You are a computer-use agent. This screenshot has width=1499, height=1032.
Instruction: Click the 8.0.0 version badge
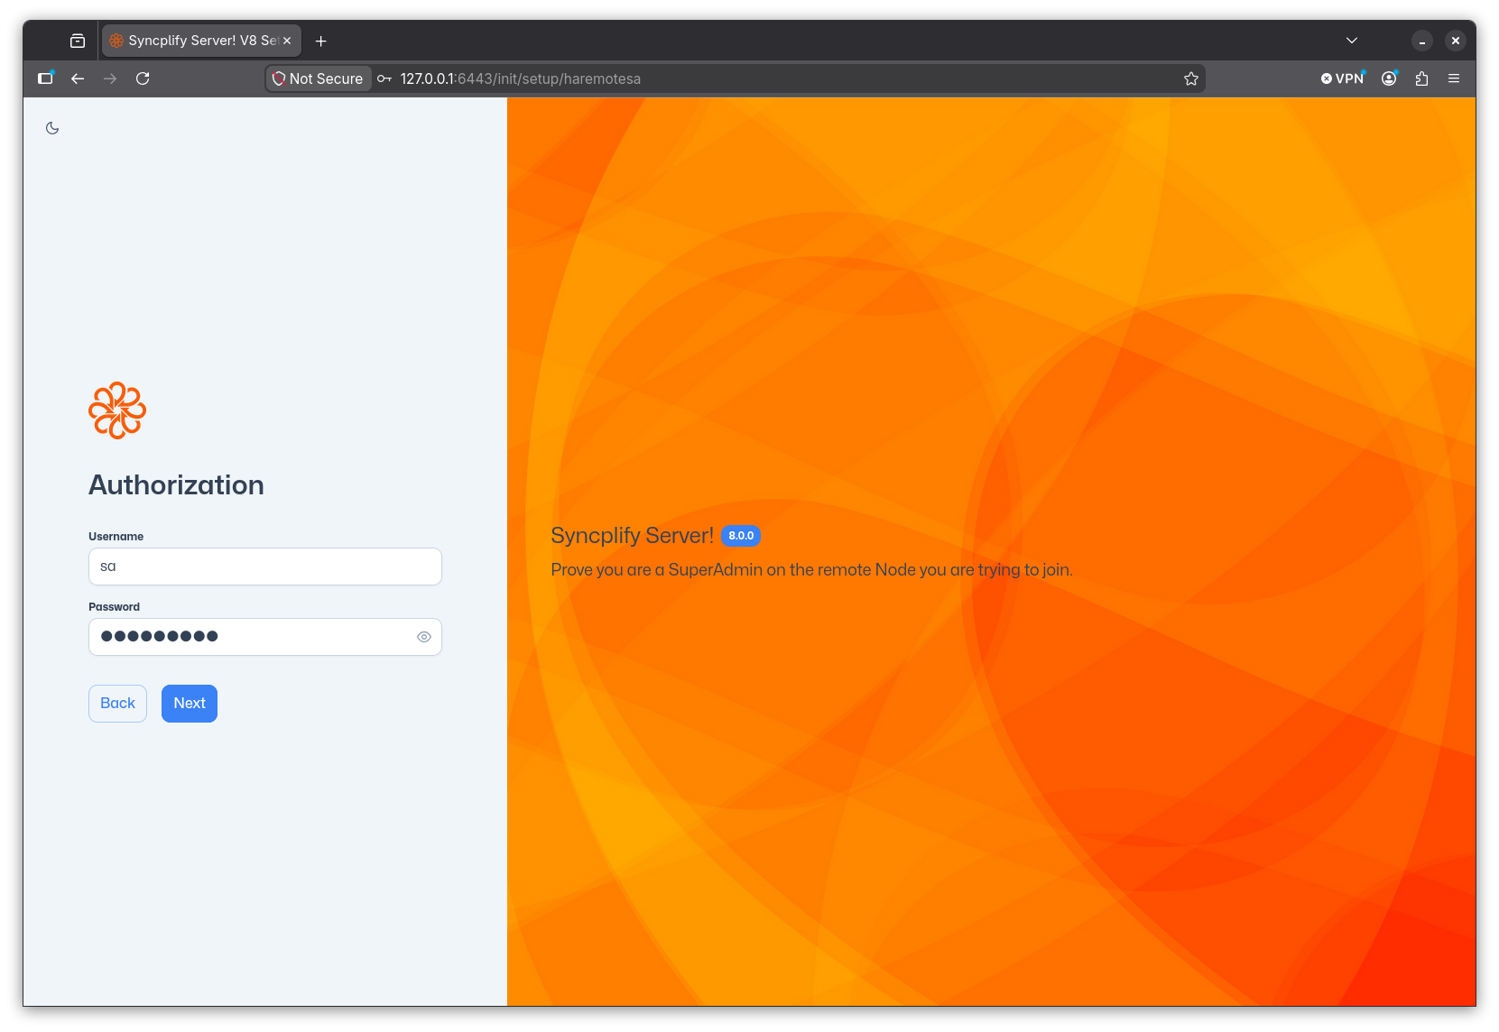(741, 536)
